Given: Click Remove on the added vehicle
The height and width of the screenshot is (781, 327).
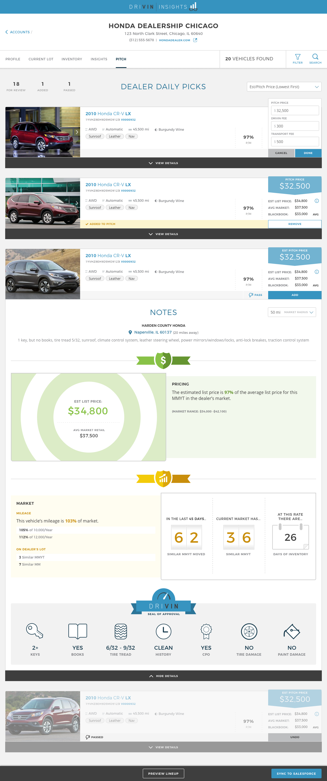Looking at the screenshot, I should tap(295, 224).
